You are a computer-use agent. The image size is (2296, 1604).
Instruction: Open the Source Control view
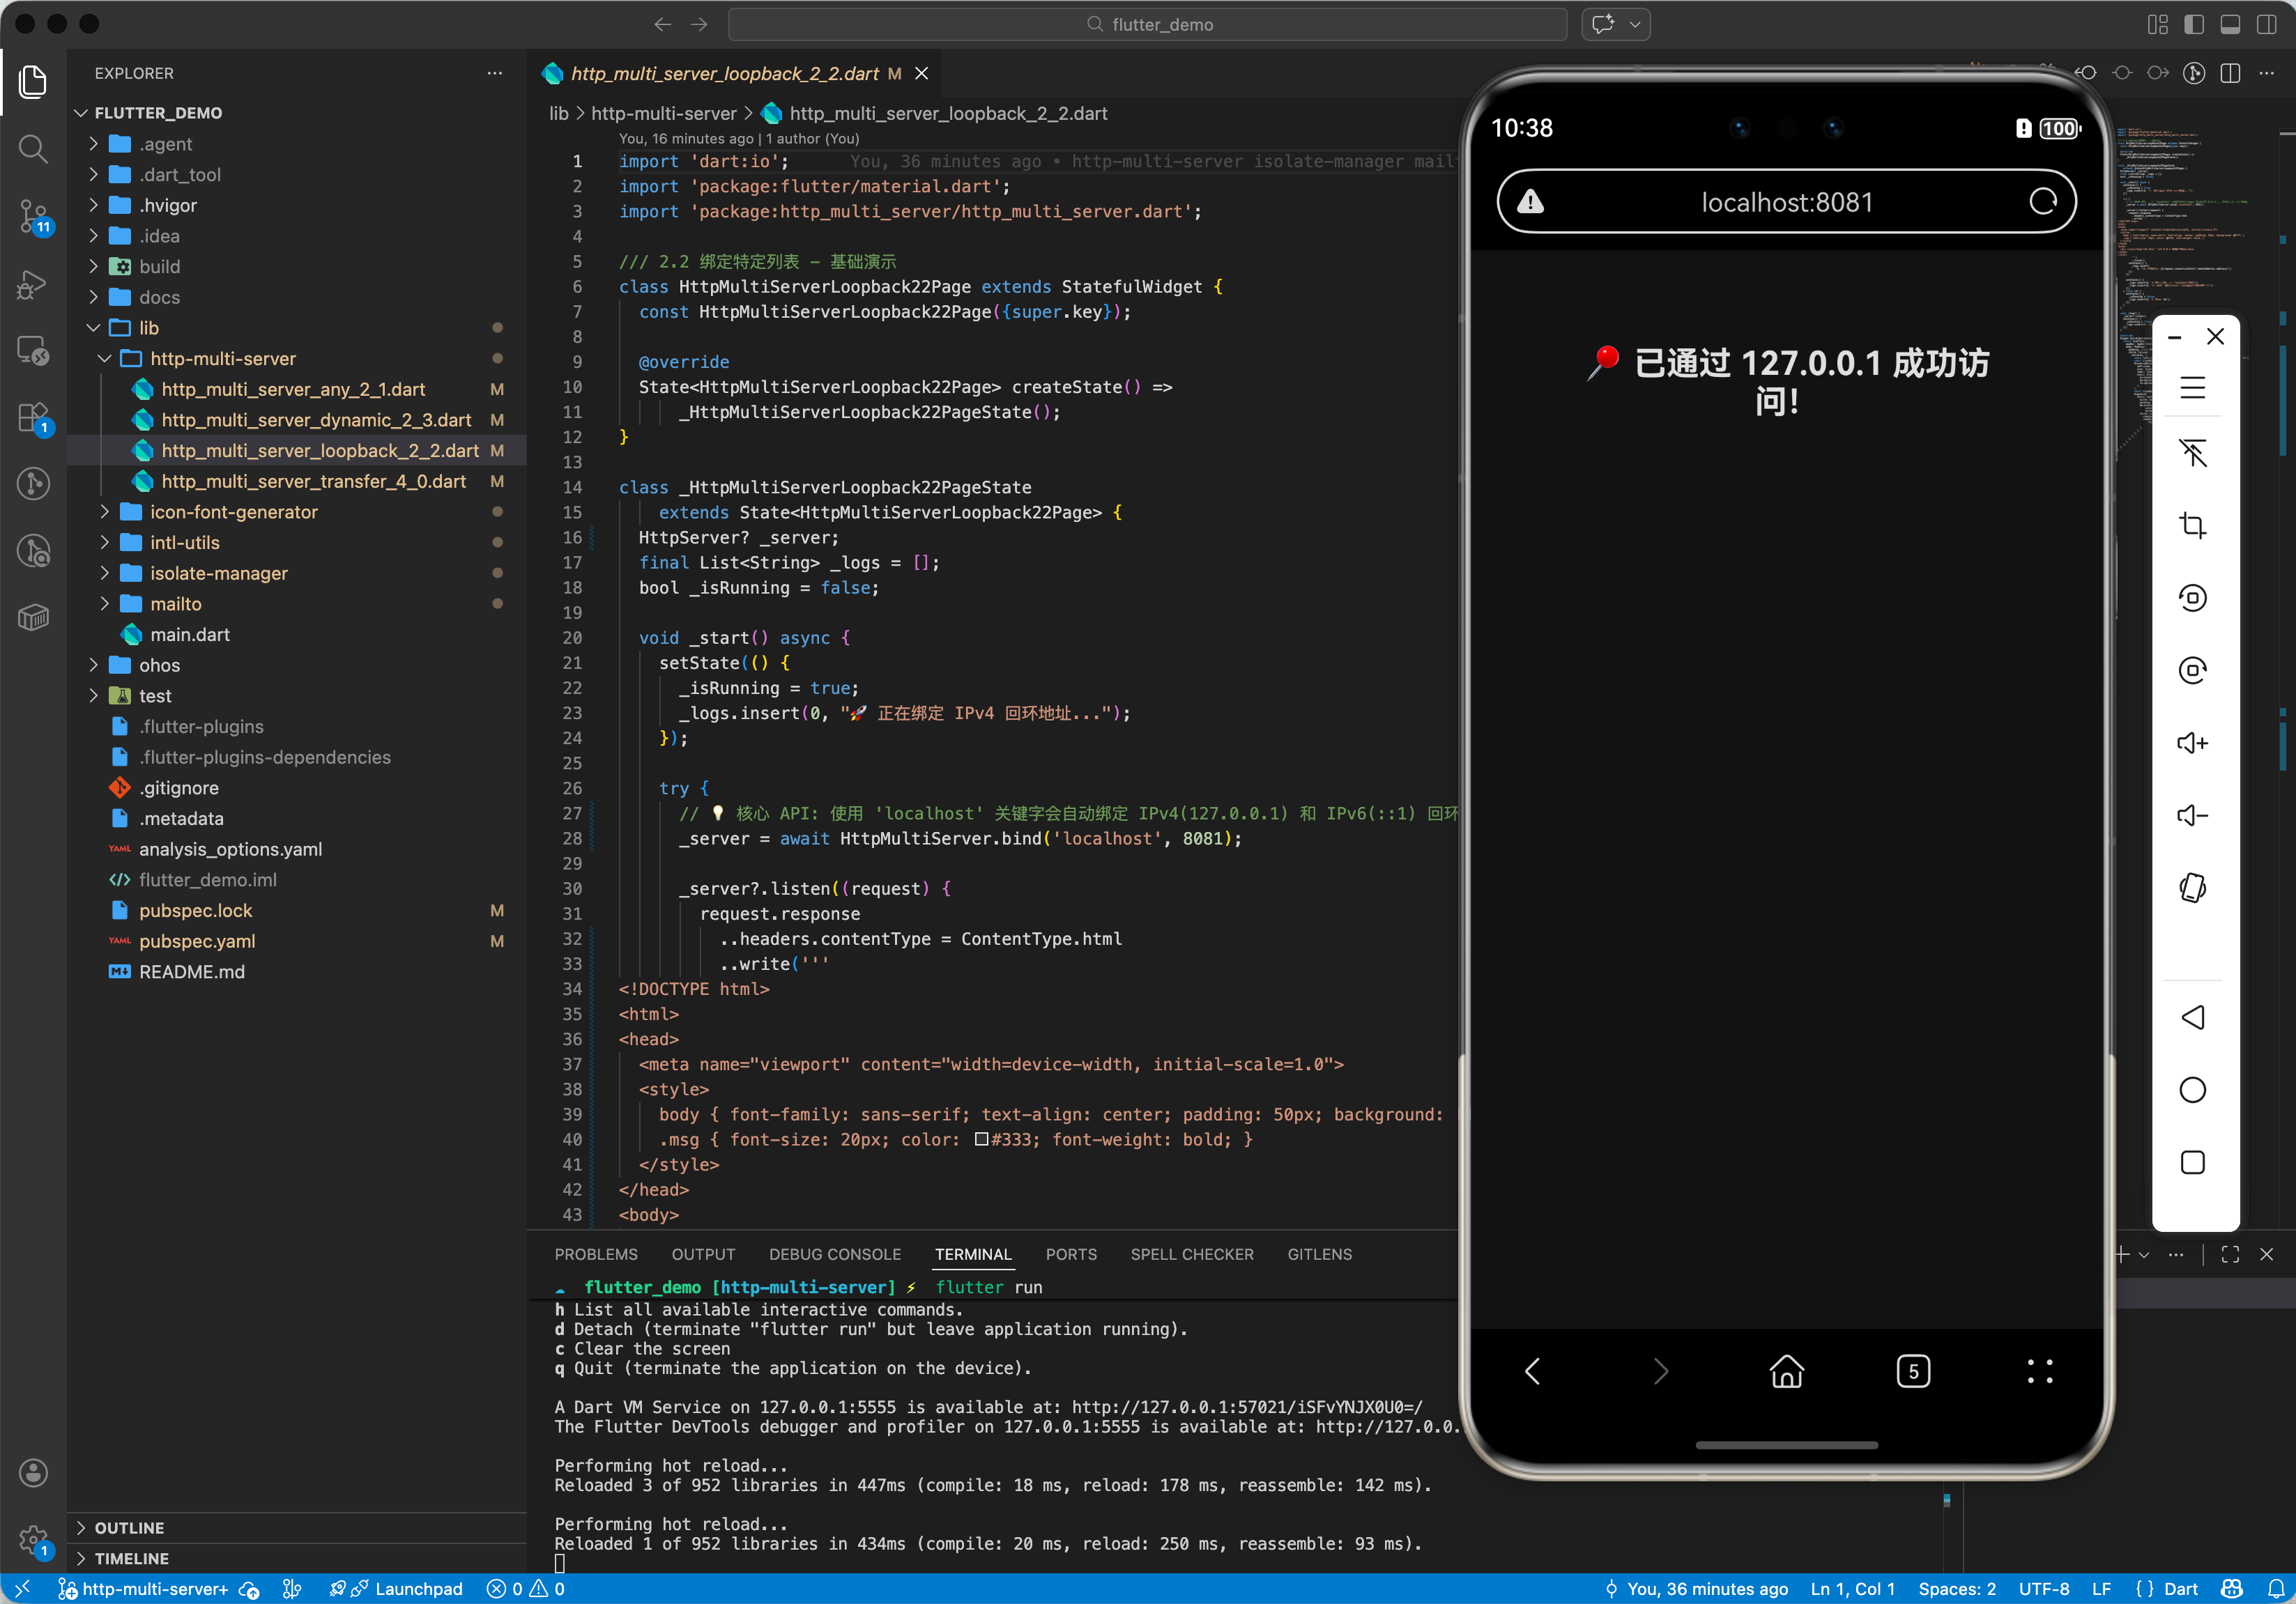[33, 215]
